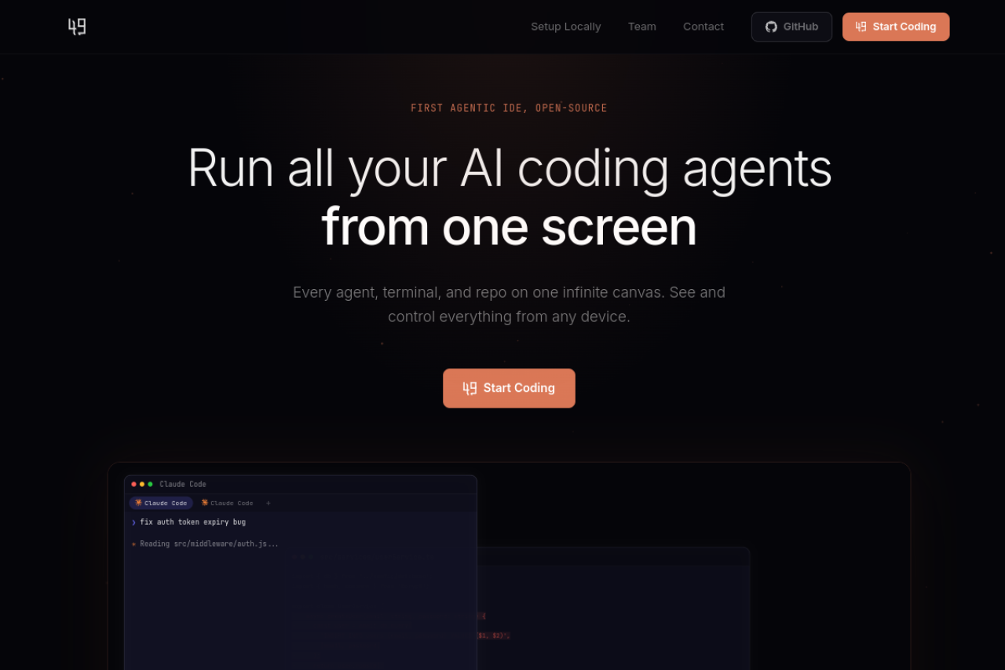
Task: Open the Setup Locally nav link
Action: (565, 27)
